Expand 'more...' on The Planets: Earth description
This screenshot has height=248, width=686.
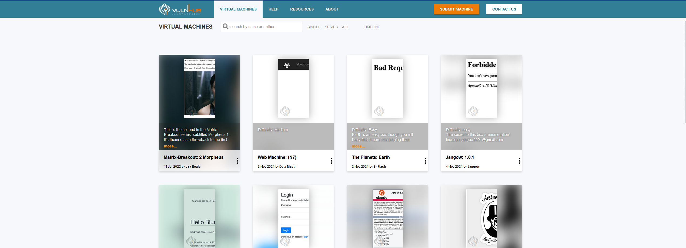pos(358,146)
